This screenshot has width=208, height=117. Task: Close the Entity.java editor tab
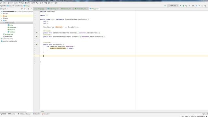[98, 9]
